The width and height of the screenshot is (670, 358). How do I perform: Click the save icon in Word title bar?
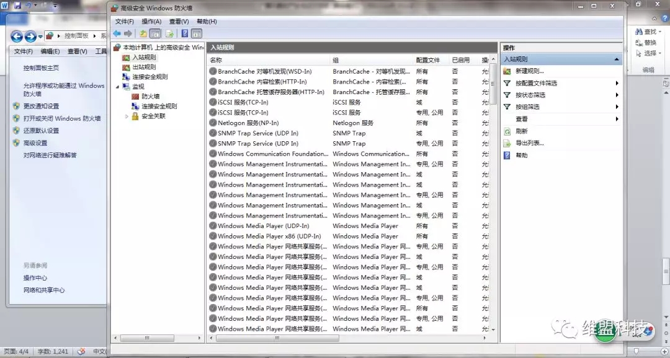pyautogui.click(x=17, y=6)
